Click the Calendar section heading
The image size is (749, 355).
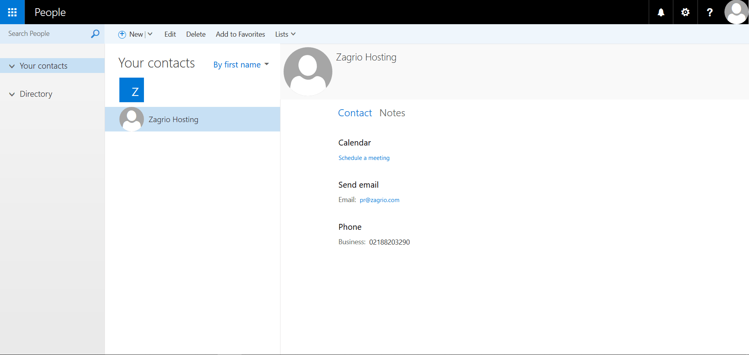[355, 143]
